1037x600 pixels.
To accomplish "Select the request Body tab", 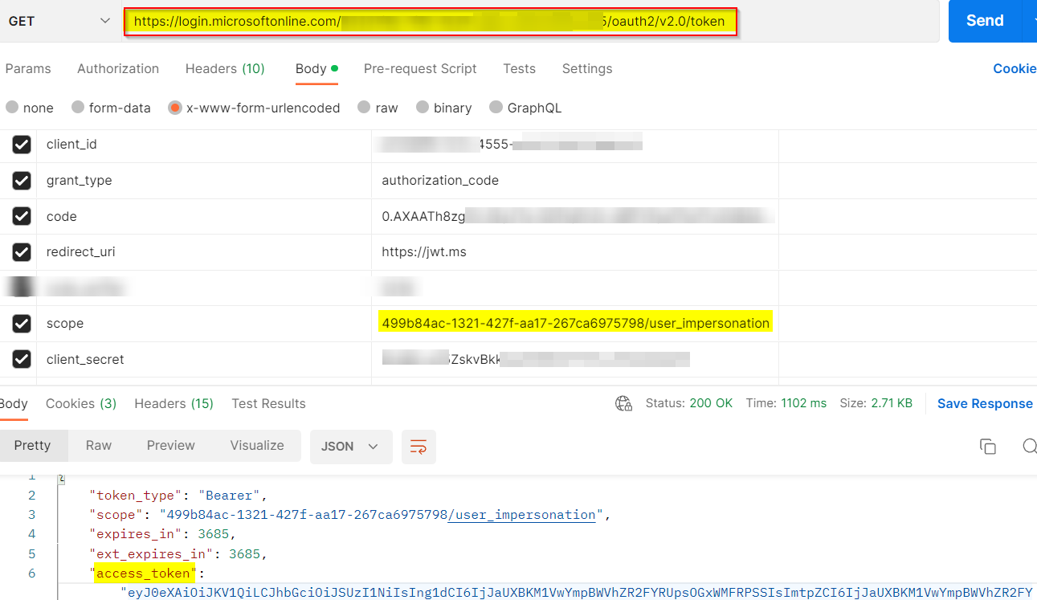I will (316, 69).
